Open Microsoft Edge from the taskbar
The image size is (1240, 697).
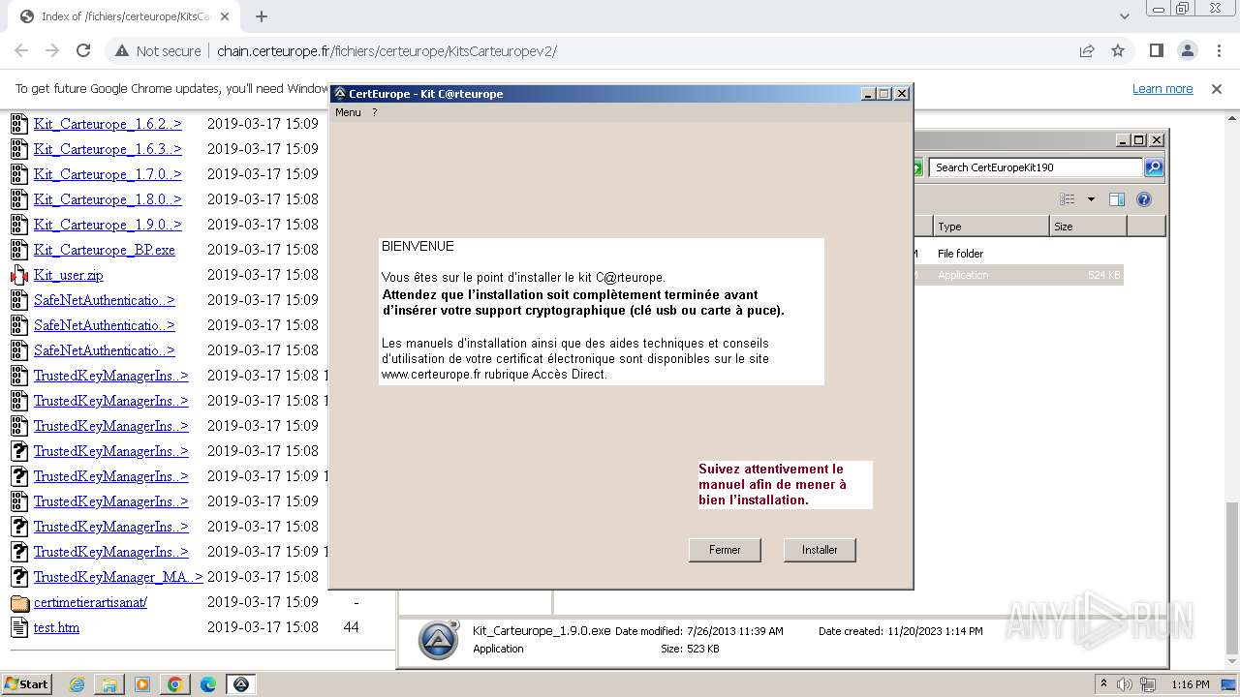[x=208, y=684]
